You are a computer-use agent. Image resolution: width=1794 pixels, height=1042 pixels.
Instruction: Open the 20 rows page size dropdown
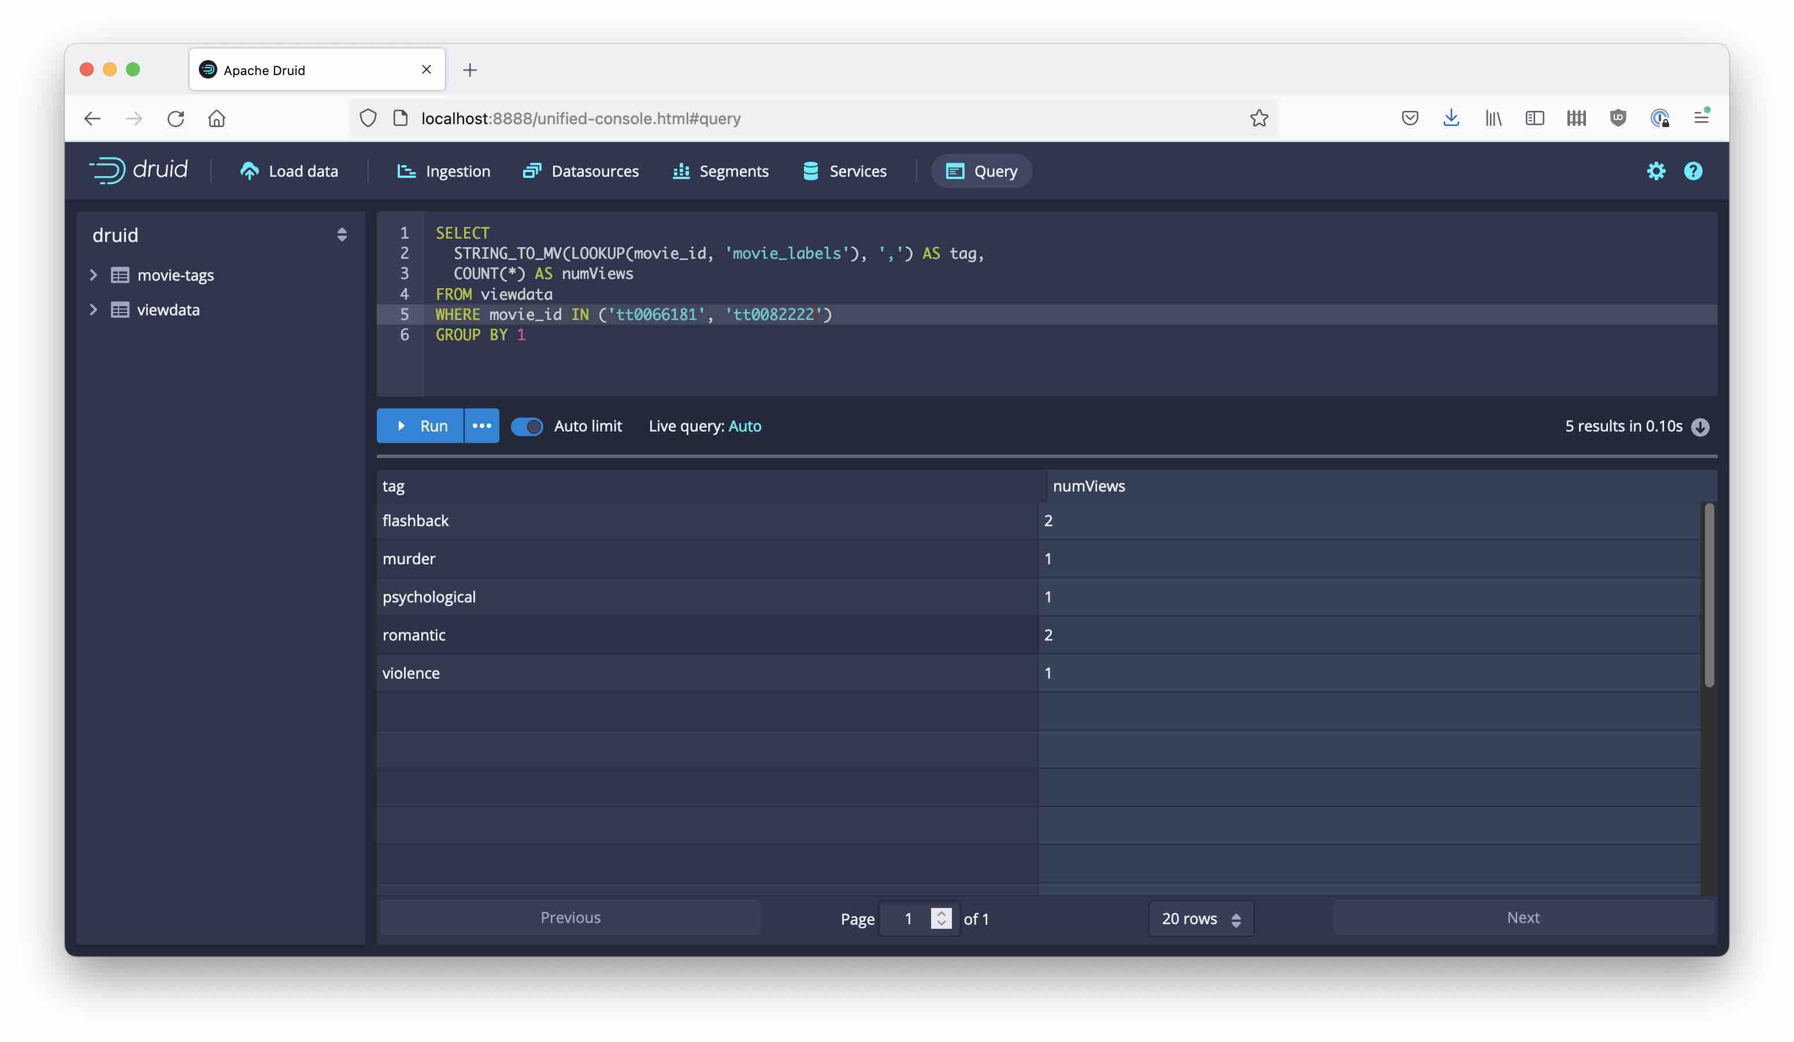click(x=1200, y=918)
